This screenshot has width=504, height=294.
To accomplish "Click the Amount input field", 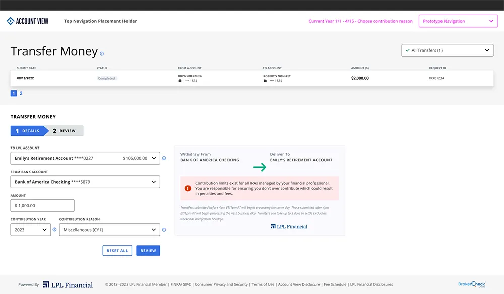I will pyautogui.click(x=42, y=206).
